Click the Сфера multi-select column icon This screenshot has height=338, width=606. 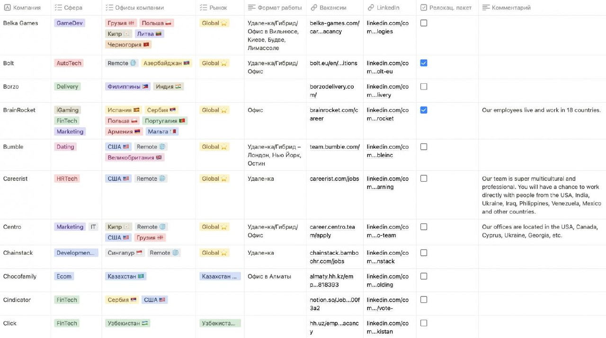pos(58,8)
